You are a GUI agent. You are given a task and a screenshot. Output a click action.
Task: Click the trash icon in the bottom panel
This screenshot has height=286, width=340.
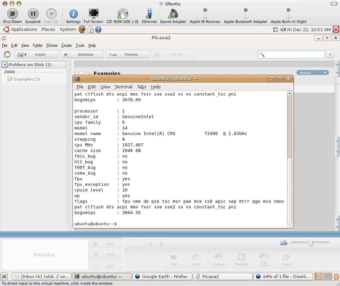tap(336, 276)
